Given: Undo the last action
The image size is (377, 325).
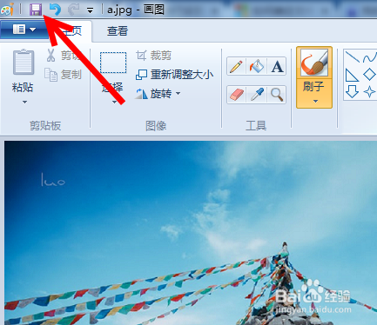Looking at the screenshot, I should tap(55, 10).
